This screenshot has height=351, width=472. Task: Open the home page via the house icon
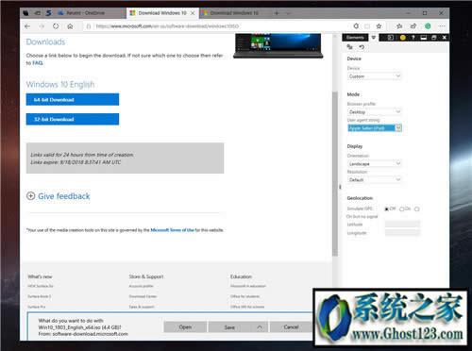[70, 26]
